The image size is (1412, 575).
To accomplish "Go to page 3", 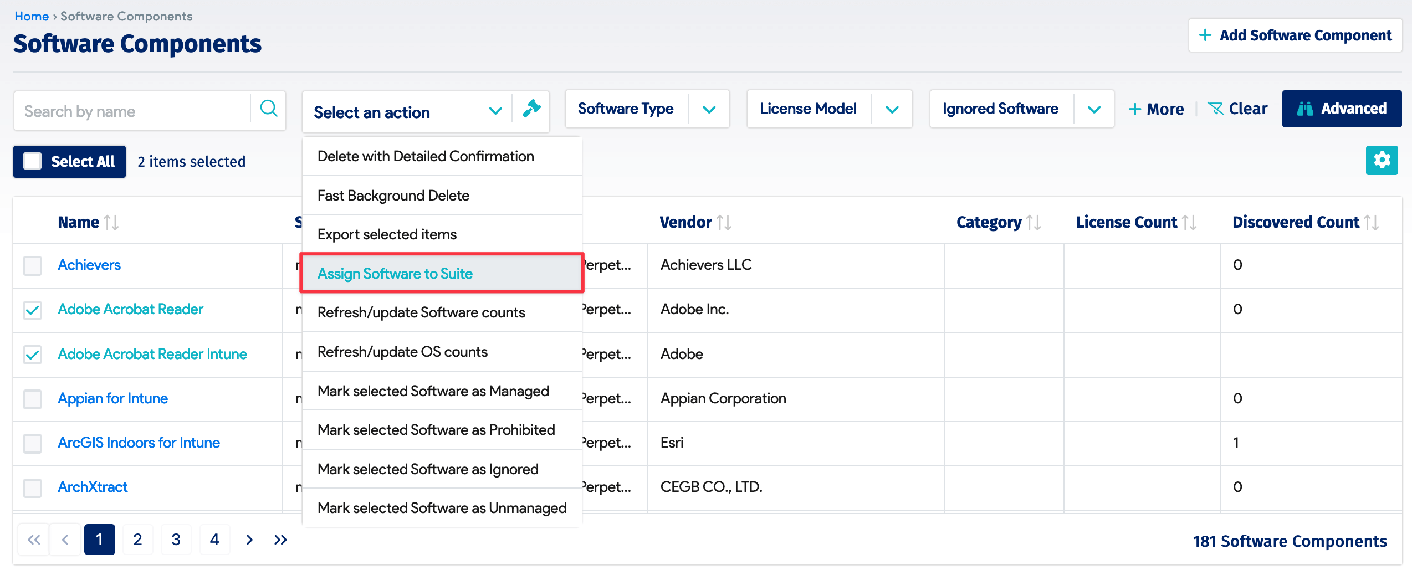I will (x=176, y=540).
